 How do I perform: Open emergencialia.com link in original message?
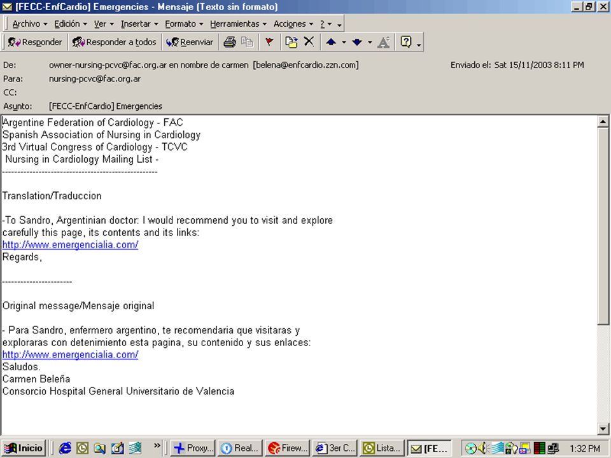[70, 355]
